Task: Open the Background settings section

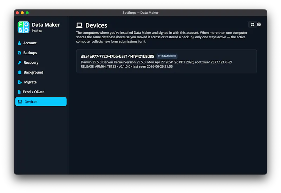Action: (x=41, y=72)
